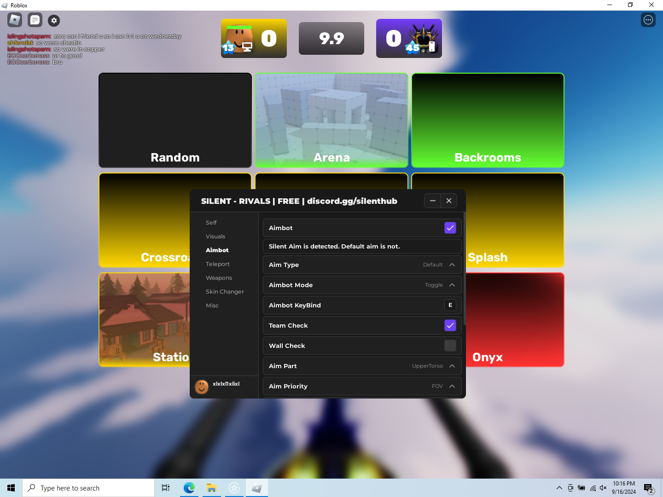The height and width of the screenshot is (497, 663).
Task: Click the Roblox taskbar icon
Action: 257,488
